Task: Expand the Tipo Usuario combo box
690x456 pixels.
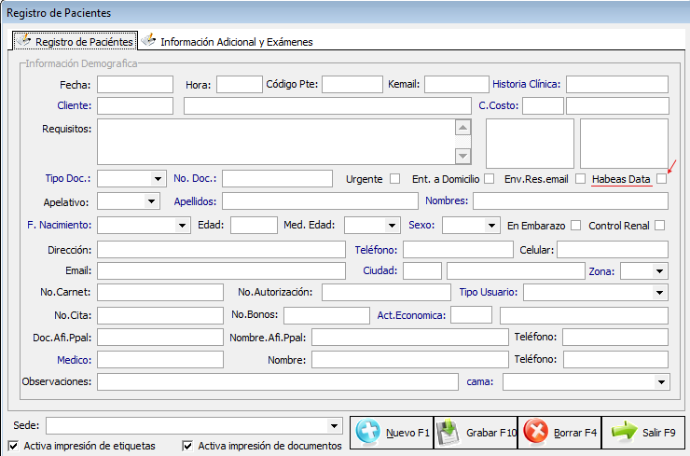Action: 659,293
